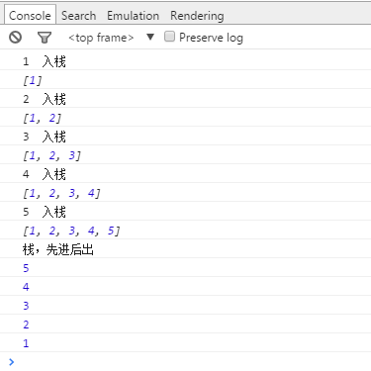Screen dimensions: 371x371
Task: Select the array output [1]
Action: pyautogui.click(x=185, y=80)
